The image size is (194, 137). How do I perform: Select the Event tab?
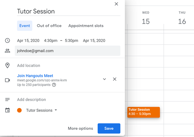[25, 26]
